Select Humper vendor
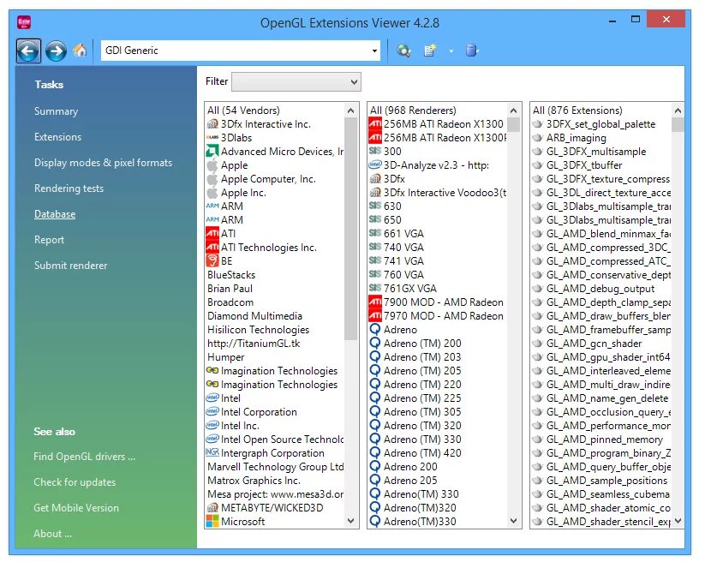Image resolution: width=705 pixels, height=568 pixels. (225, 357)
